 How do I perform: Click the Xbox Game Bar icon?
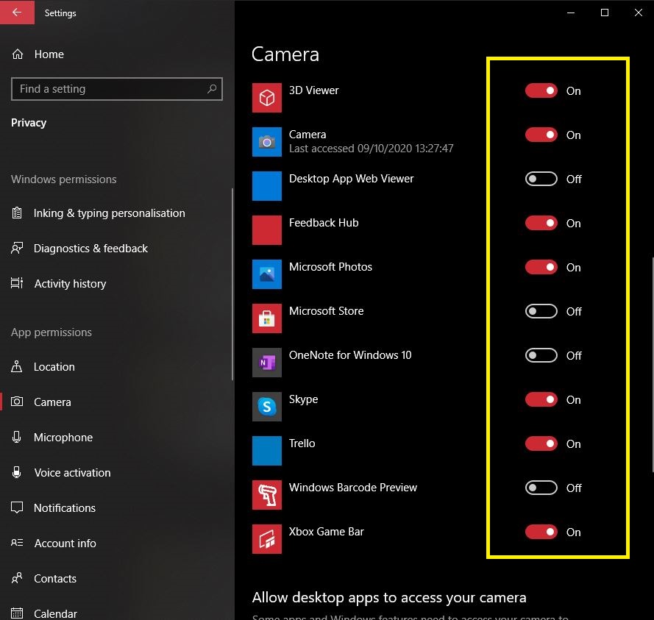click(x=267, y=540)
